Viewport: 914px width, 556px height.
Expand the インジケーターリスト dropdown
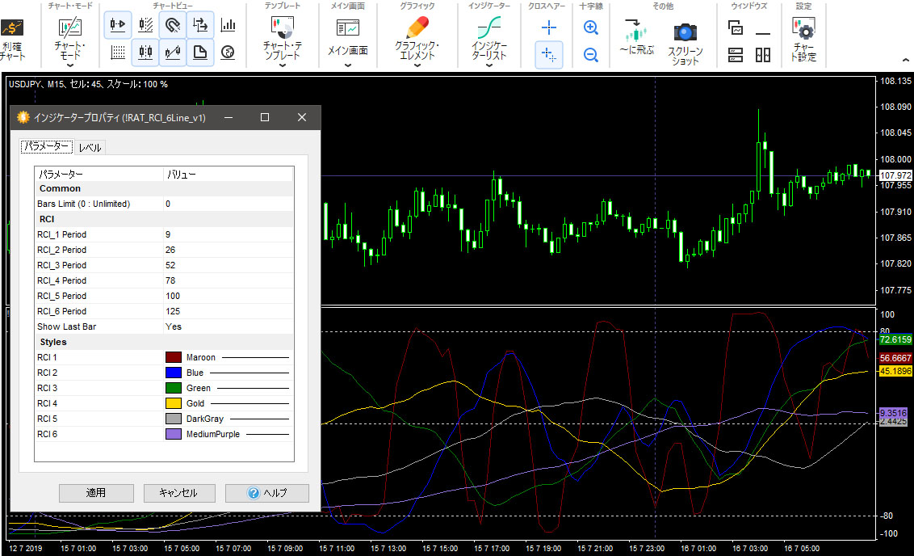(x=489, y=66)
